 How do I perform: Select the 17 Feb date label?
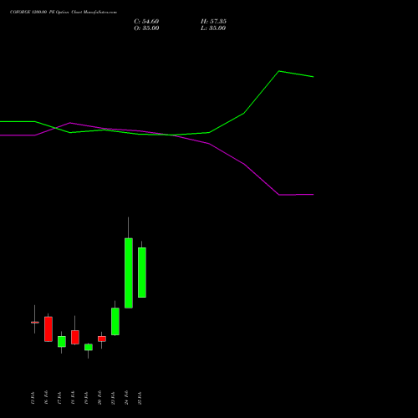point(59,398)
